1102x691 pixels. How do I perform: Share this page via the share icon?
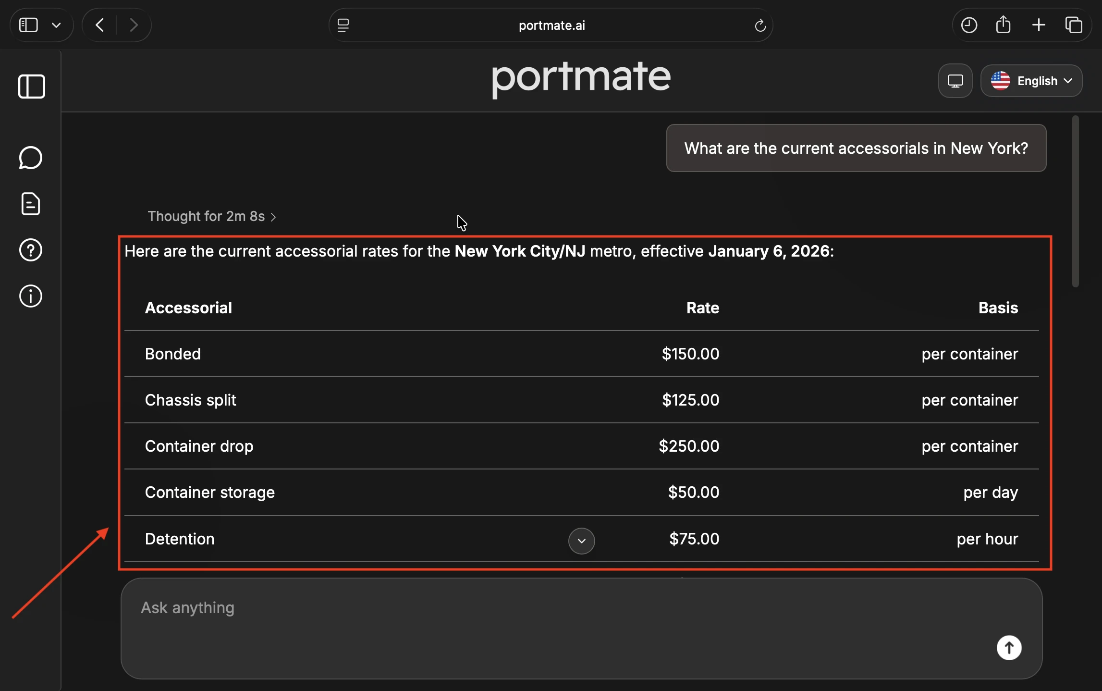pos(1004,25)
